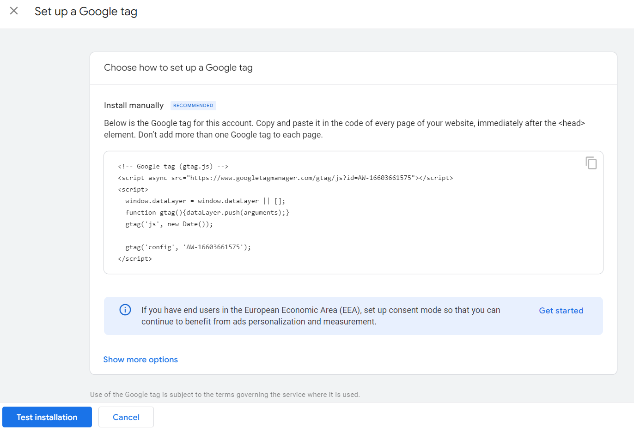Close the Set up a Google tag dialog
Viewport: 634px width, 432px height.
[x=14, y=11]
